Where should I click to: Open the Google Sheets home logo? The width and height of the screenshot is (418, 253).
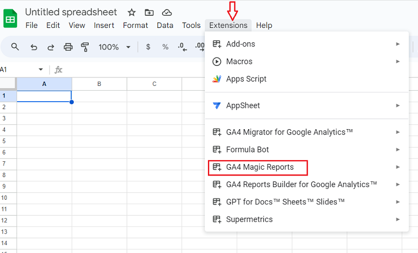point(10,18)
